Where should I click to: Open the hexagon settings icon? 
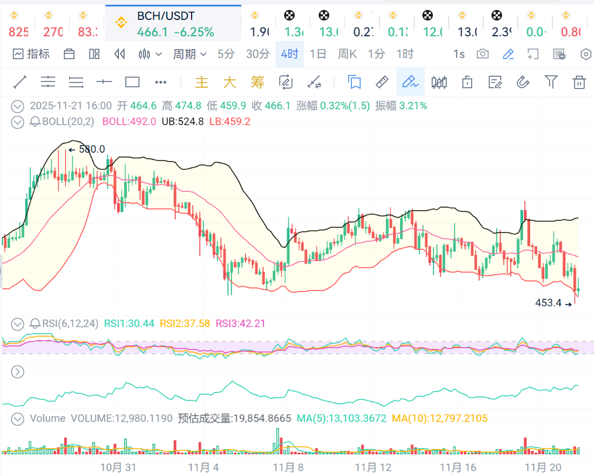[x=586, y=54]
